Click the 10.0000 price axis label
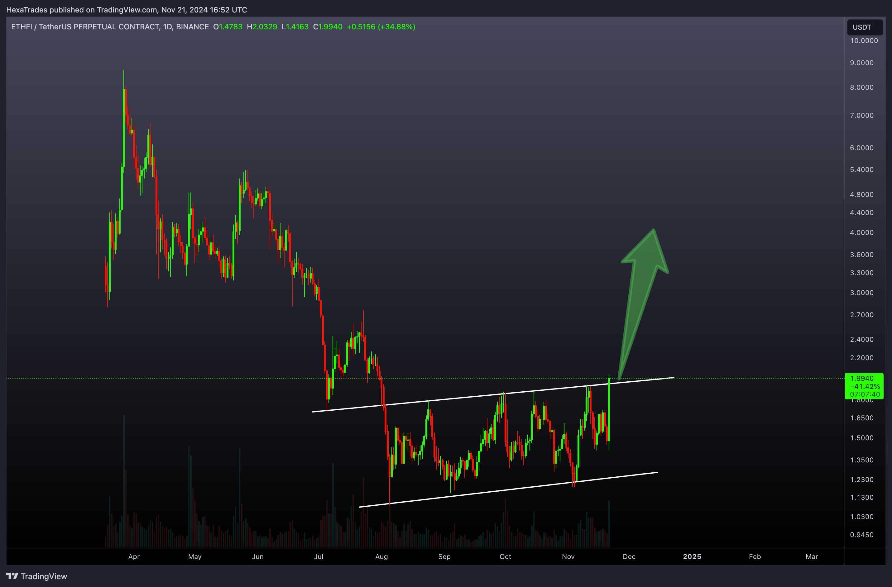This screenshot has height=587, width=892. tap(864, 41)
